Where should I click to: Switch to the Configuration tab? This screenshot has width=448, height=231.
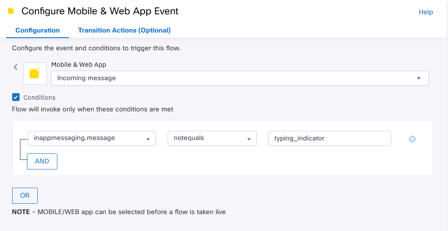coord(37,30)
